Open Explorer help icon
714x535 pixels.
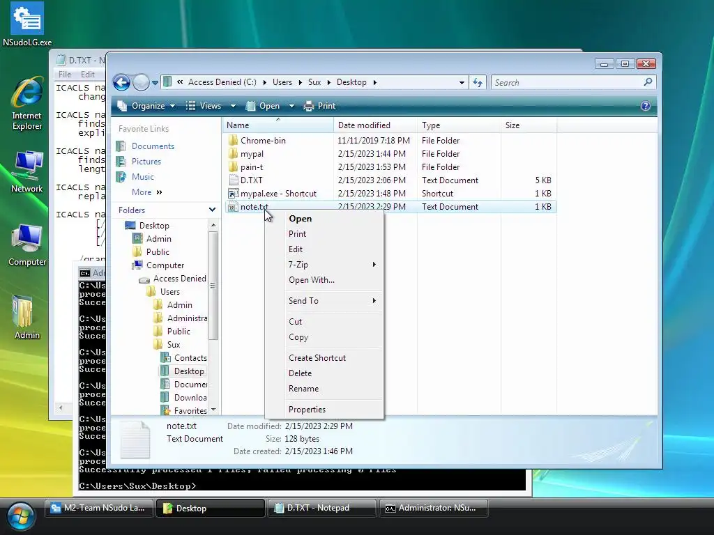pyautogui.click(x=645, y=106)
